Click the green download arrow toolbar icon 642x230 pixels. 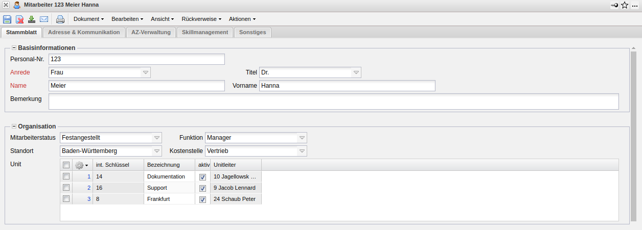coord(32,19)
